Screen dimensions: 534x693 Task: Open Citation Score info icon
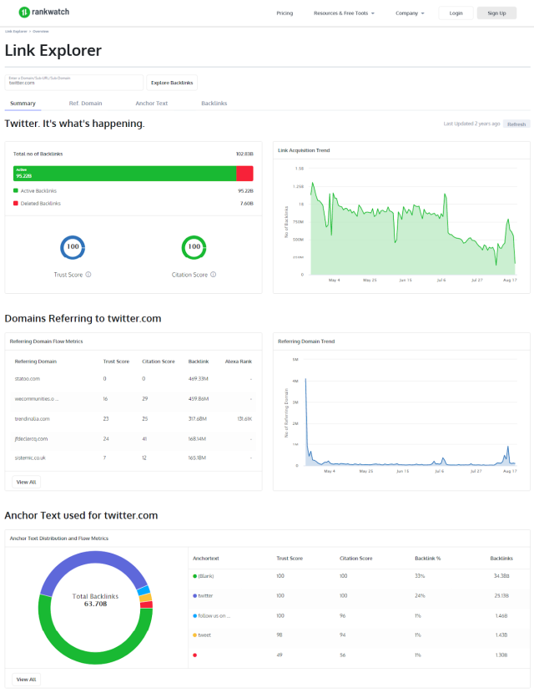[x=214, y=275]
